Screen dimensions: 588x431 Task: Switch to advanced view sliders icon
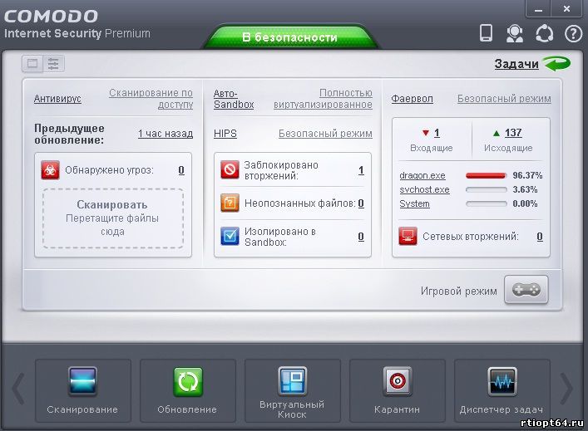coord(53,63)
